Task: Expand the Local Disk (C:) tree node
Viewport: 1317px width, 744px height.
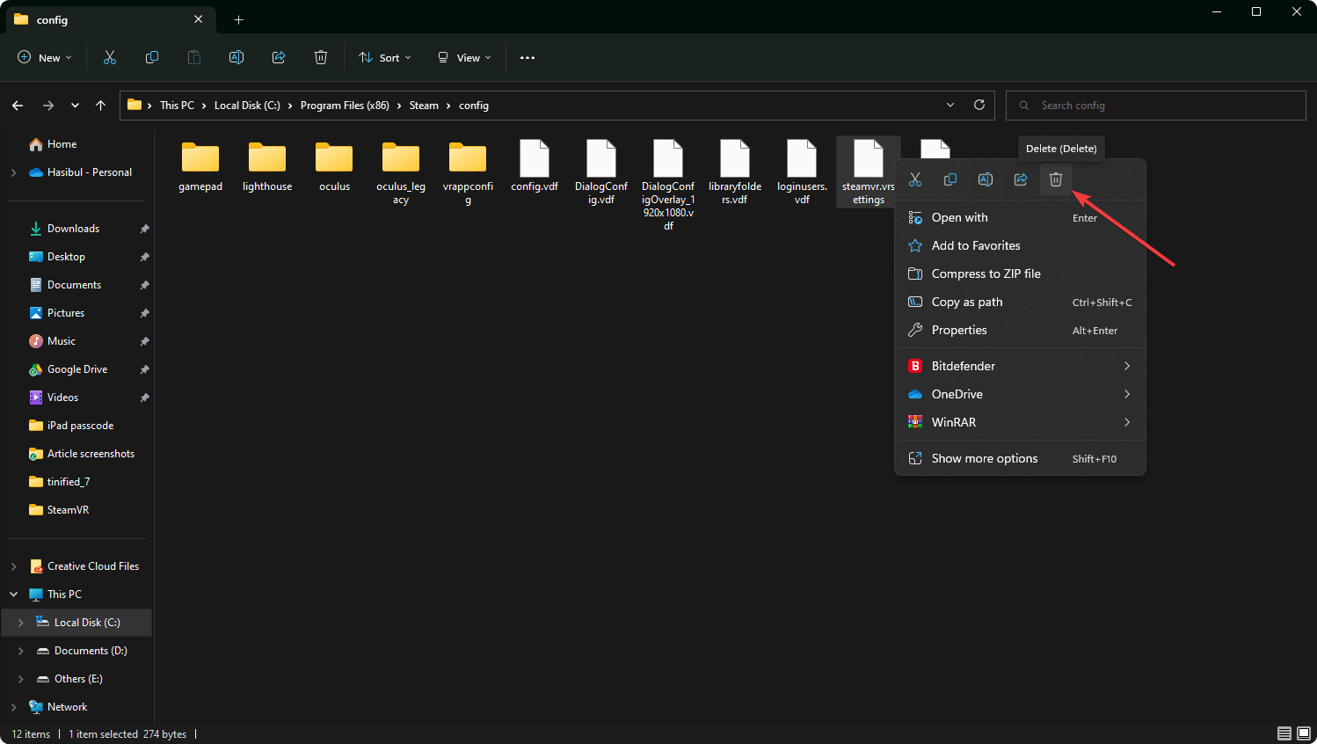Action: 20,623
